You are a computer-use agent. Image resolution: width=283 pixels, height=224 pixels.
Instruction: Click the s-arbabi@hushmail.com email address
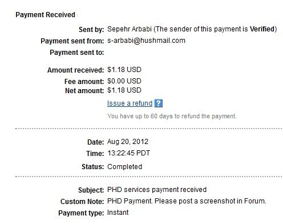pyautogui.click(x=146, y=41)
